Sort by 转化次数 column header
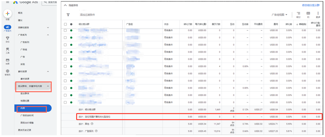The width and height of the screenshot is (325, 137). click(x=188, y=24)
